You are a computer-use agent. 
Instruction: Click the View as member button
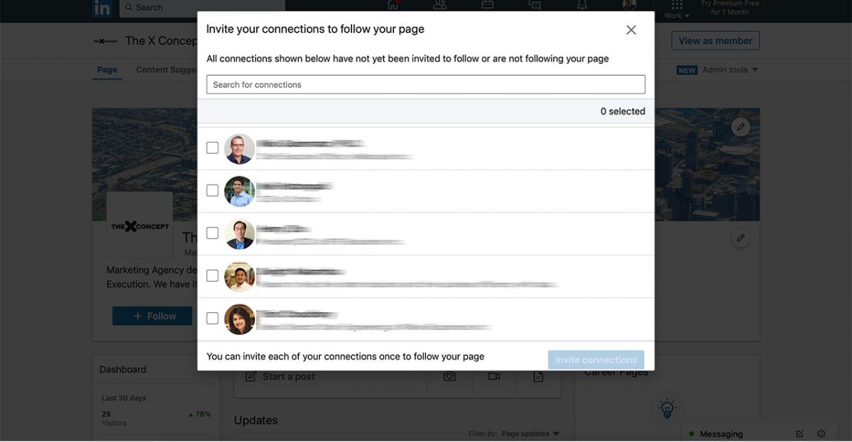715,41
